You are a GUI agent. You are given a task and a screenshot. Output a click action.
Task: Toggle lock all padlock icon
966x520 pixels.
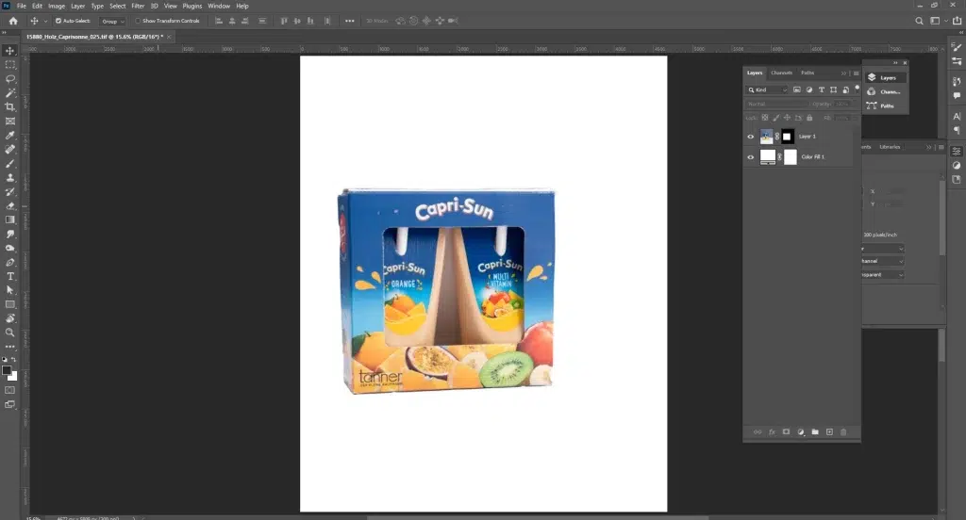[809, 118]
